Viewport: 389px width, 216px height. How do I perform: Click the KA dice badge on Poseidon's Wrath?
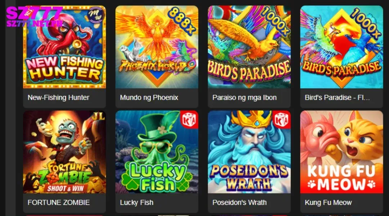click(282, 120)
